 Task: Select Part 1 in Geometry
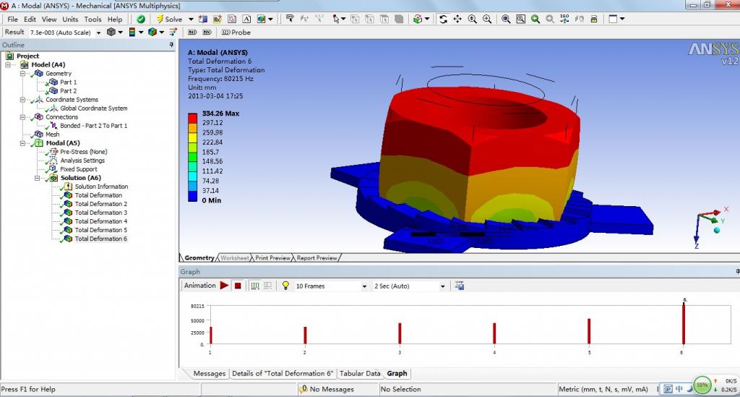68,82
